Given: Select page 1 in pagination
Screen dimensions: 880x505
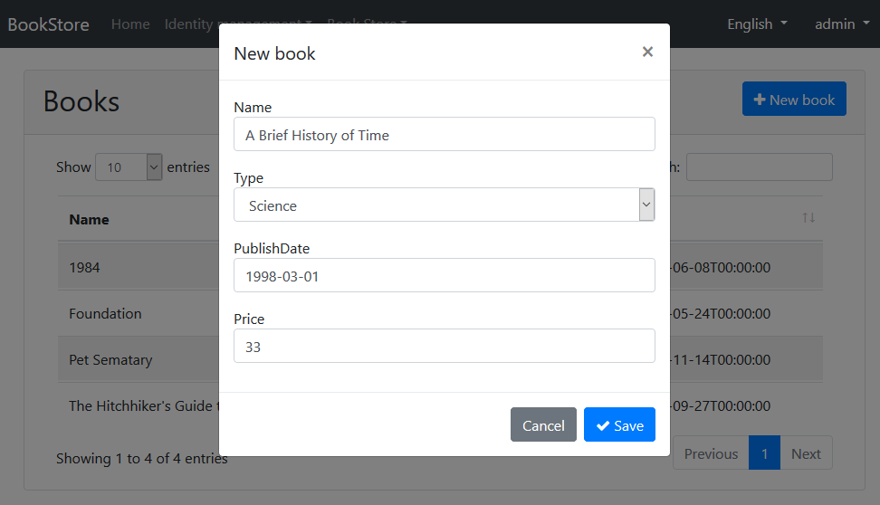Looking at the screenshot, I should point(764,453).
